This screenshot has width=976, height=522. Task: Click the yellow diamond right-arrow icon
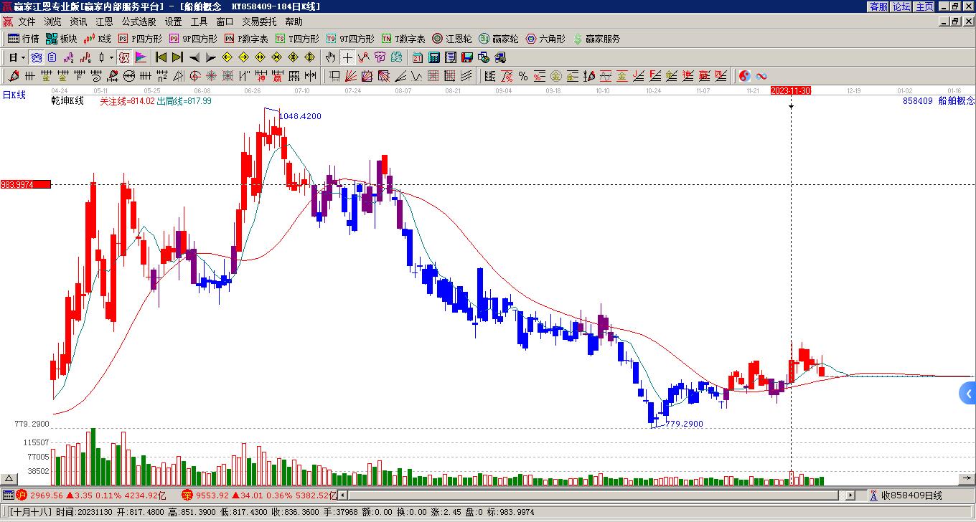[x=243, y=57]
